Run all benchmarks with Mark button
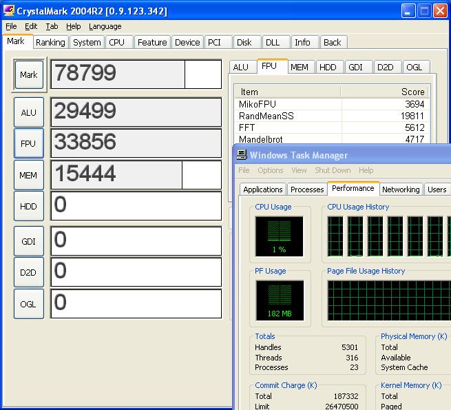 coord(29,74)
